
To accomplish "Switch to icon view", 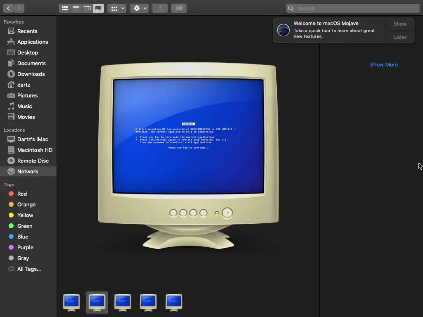I will coord(65,8).
